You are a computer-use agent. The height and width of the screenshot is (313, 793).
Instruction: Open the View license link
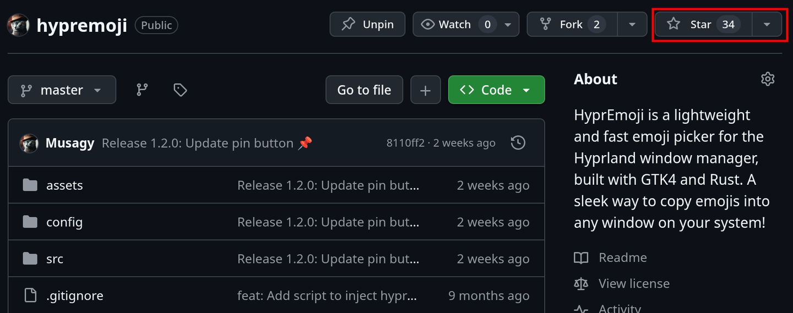[x=634, y=283]
